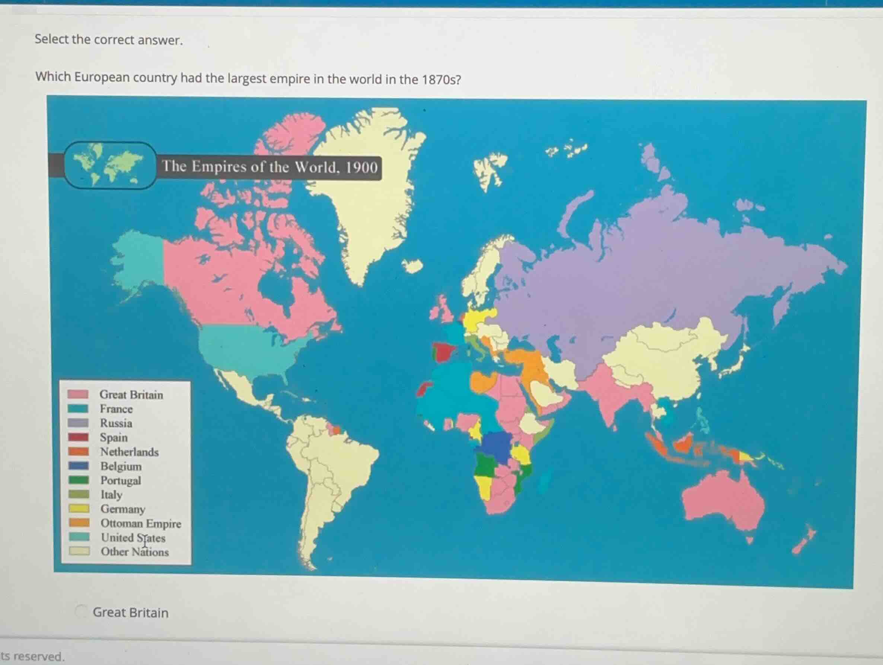Select the Great Britain radio button

81,611
